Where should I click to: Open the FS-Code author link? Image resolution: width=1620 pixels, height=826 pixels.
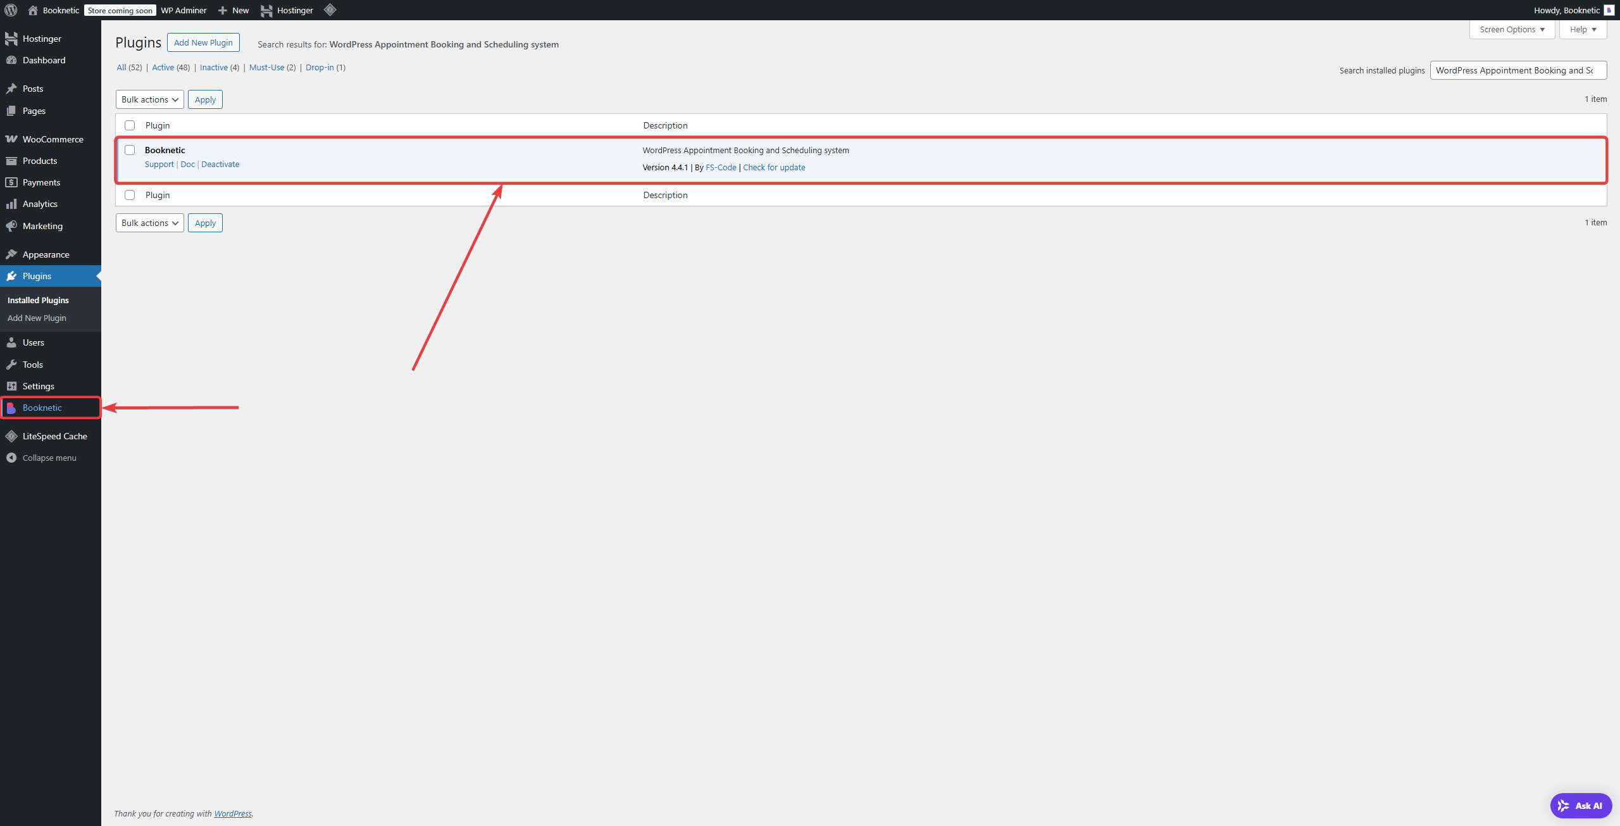[x=721, y=167]
